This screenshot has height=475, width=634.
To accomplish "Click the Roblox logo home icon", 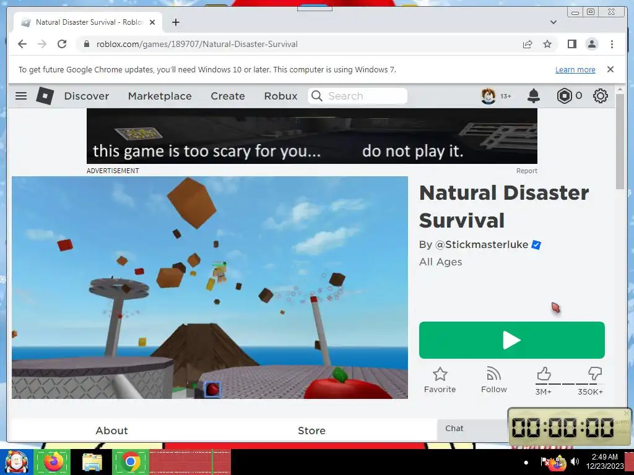I will [x=45, y=96].
